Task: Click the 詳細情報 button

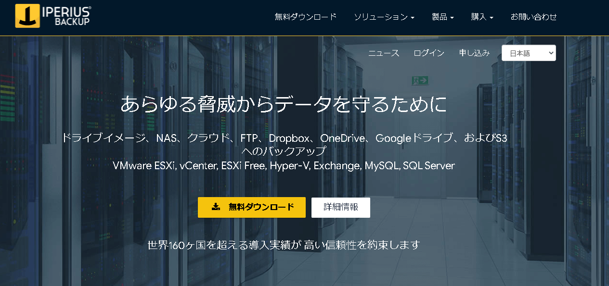Action: (x=340, y=207)
